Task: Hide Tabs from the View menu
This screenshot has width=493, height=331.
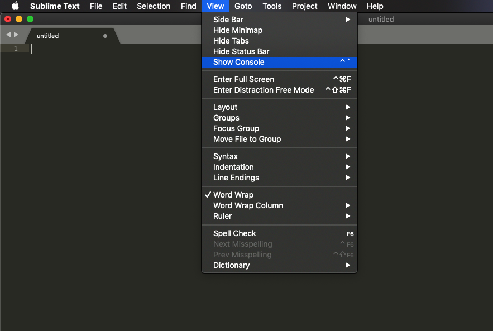Action: (231, 41)
